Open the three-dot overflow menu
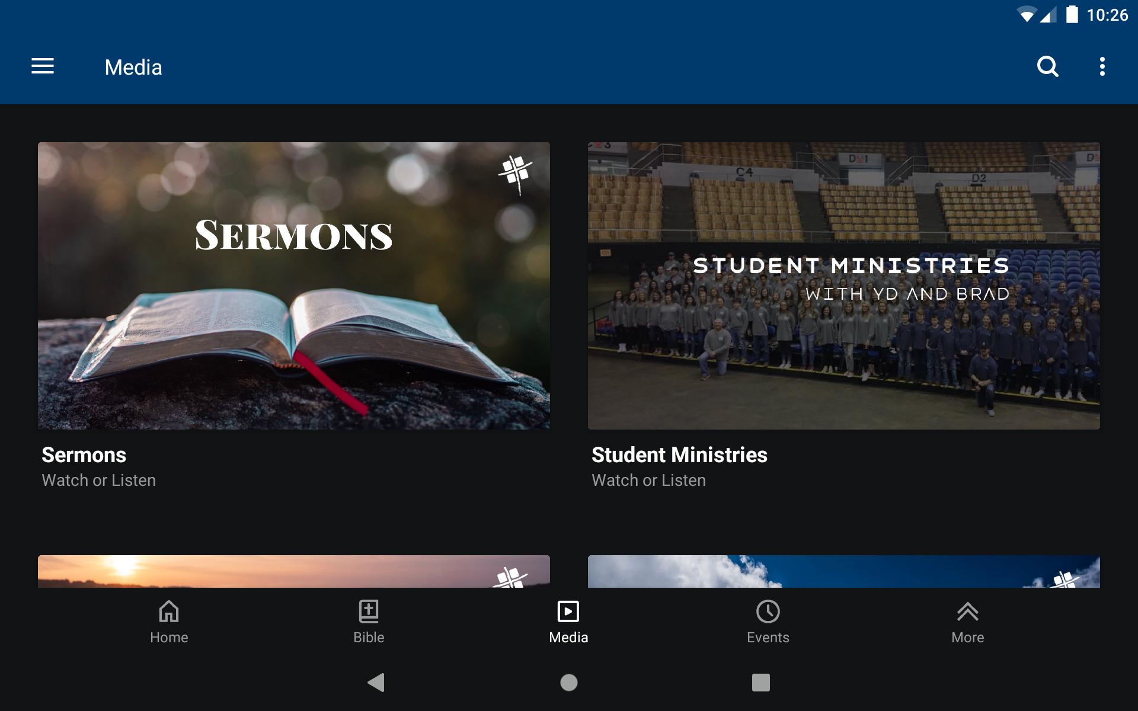The image size is (1138, 711). click(x=1102, y=66)
